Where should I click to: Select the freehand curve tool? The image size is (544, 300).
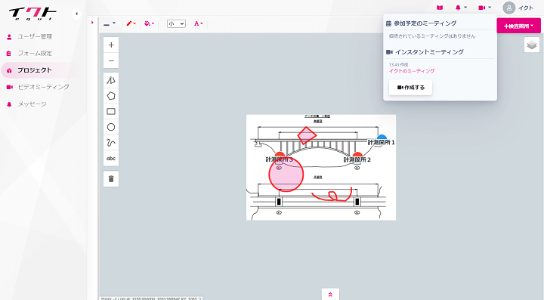[111, 143]
